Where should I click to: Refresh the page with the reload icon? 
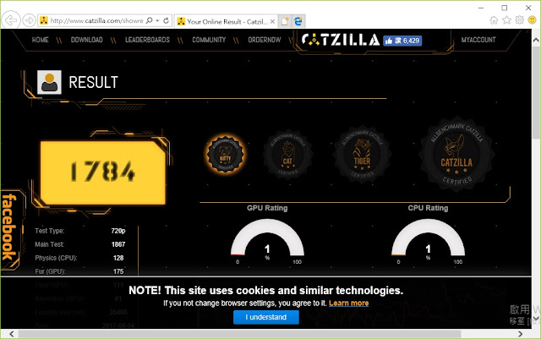click(166, 21)
